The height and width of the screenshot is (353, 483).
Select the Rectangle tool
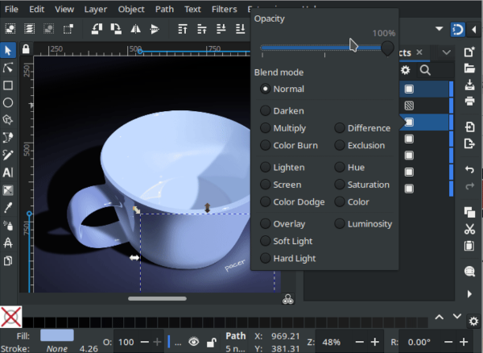click(8, 85)
